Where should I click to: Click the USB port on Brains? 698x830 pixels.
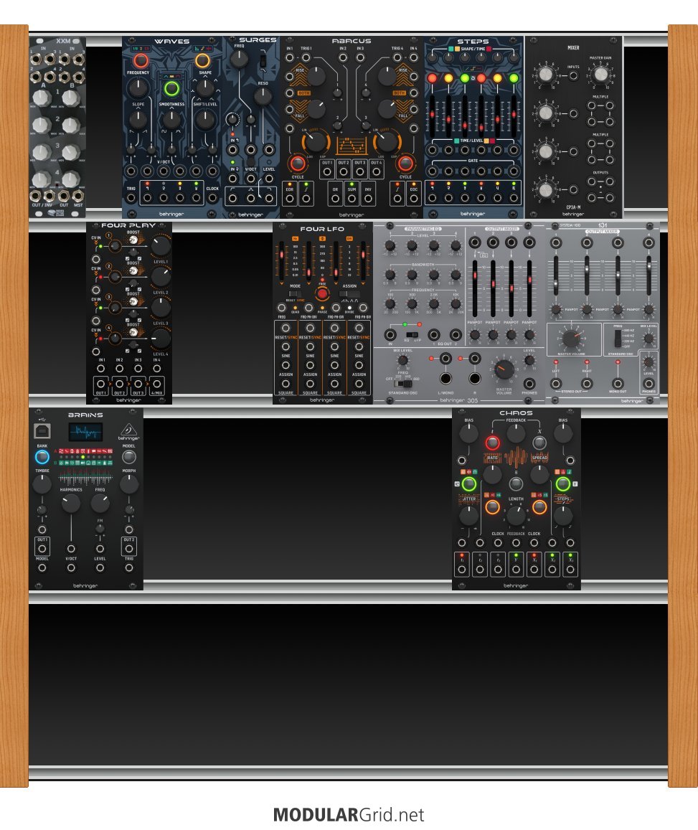[x=42, y=431]
